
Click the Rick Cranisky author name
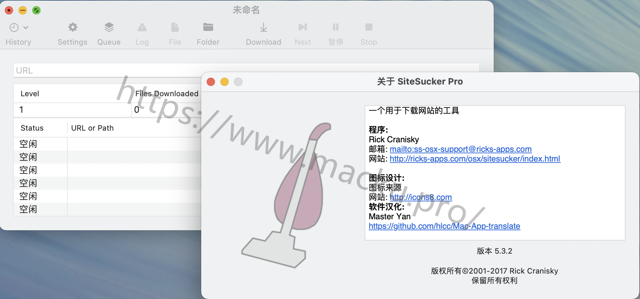pos(394,140)
